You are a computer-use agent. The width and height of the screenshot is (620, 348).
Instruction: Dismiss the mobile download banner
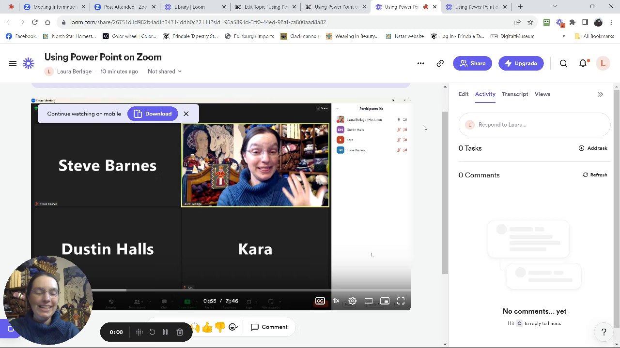coord(186,114)
